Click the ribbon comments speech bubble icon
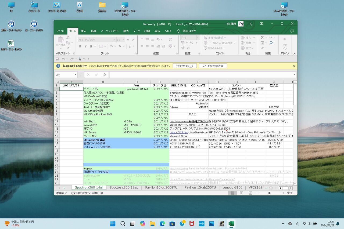Image resolution: width=344 pixels, height=229 pixels. click(292, 31)
